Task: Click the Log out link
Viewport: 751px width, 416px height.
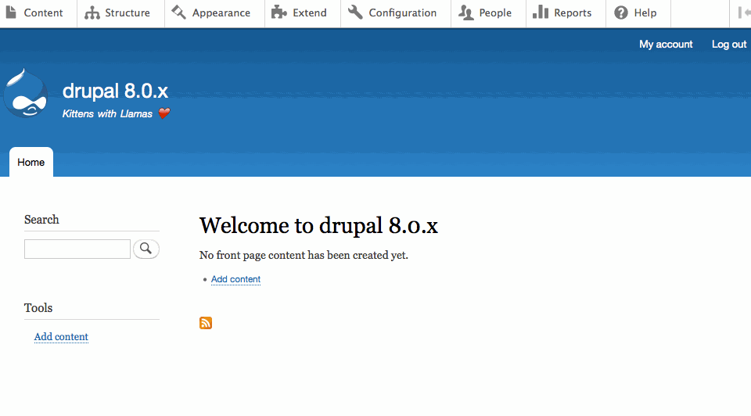Action: [x=729, y=44]
